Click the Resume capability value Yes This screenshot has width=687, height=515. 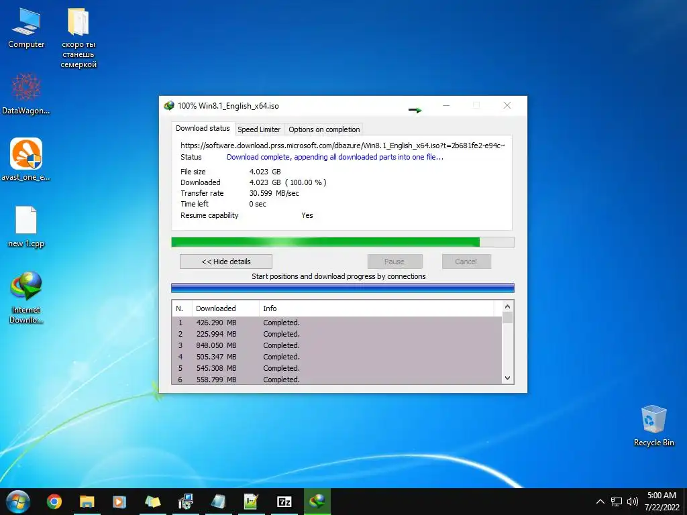(307, 215)
